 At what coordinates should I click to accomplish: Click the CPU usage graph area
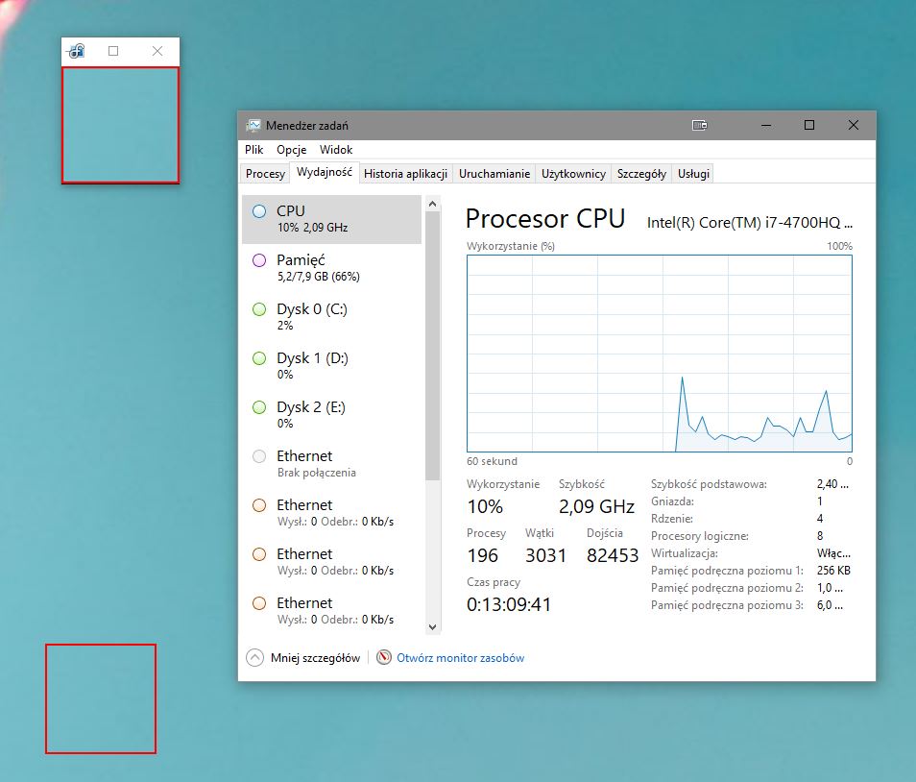(659, 353)
